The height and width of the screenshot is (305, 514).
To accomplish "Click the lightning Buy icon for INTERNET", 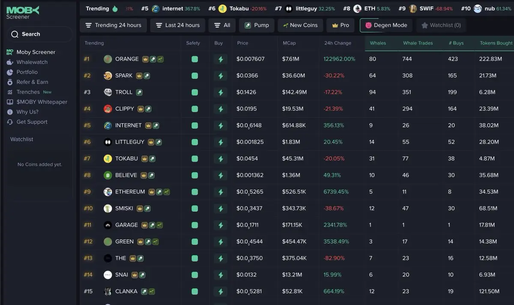I will (221, 126).
